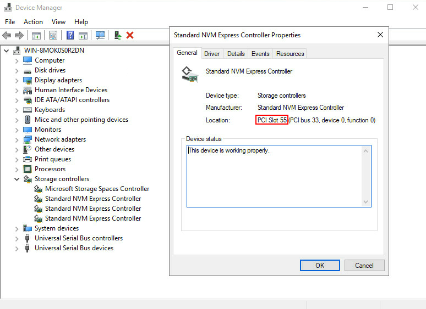Screen dimensions: 426x309
Task: Expand the Disk drives category
Action: click(17, 71)
